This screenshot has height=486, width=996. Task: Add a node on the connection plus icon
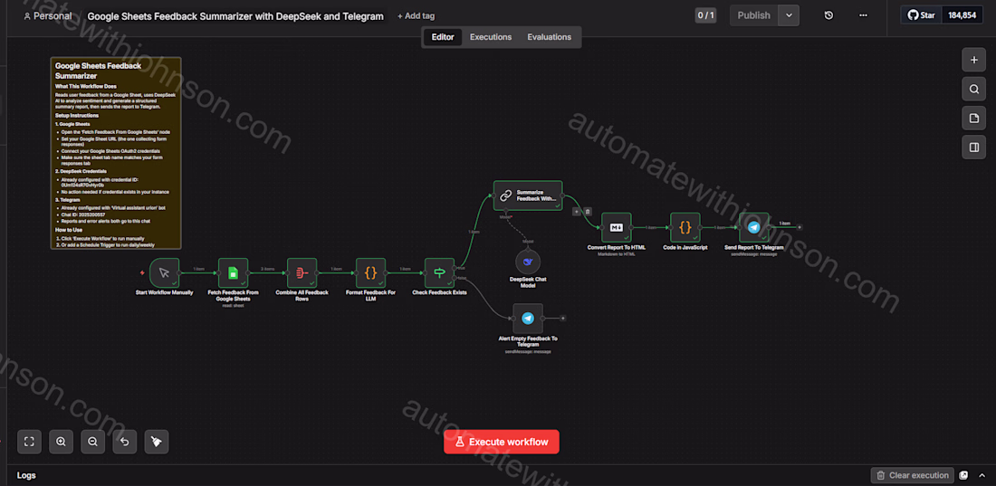pyautogui.click(x=576, y=212)
